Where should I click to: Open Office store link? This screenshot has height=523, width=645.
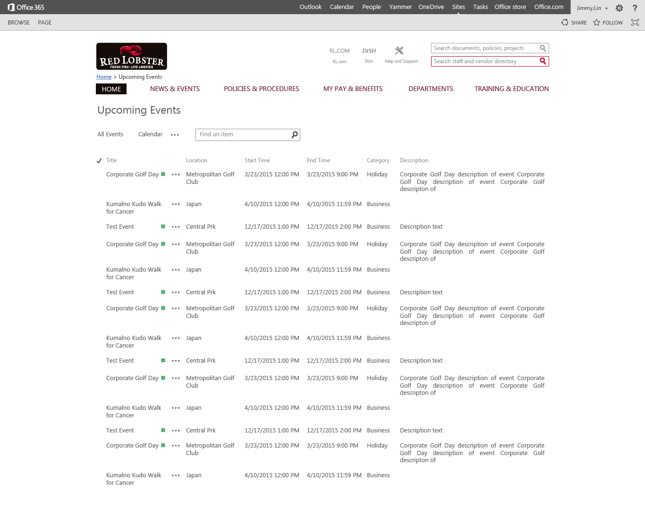point(510,7)
